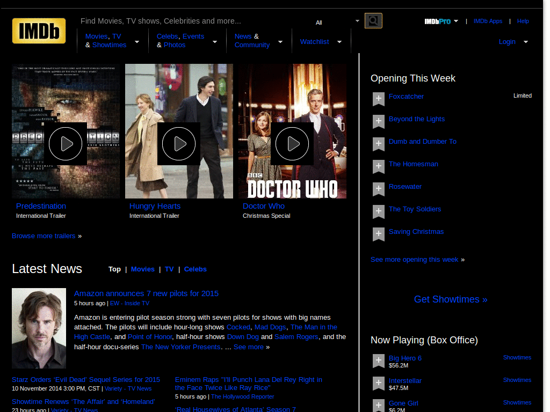Add Dumb and Dumber To to watchlist
Image resolution: width=550 pixels, height=412 pixels.
(x=379, y=144)
